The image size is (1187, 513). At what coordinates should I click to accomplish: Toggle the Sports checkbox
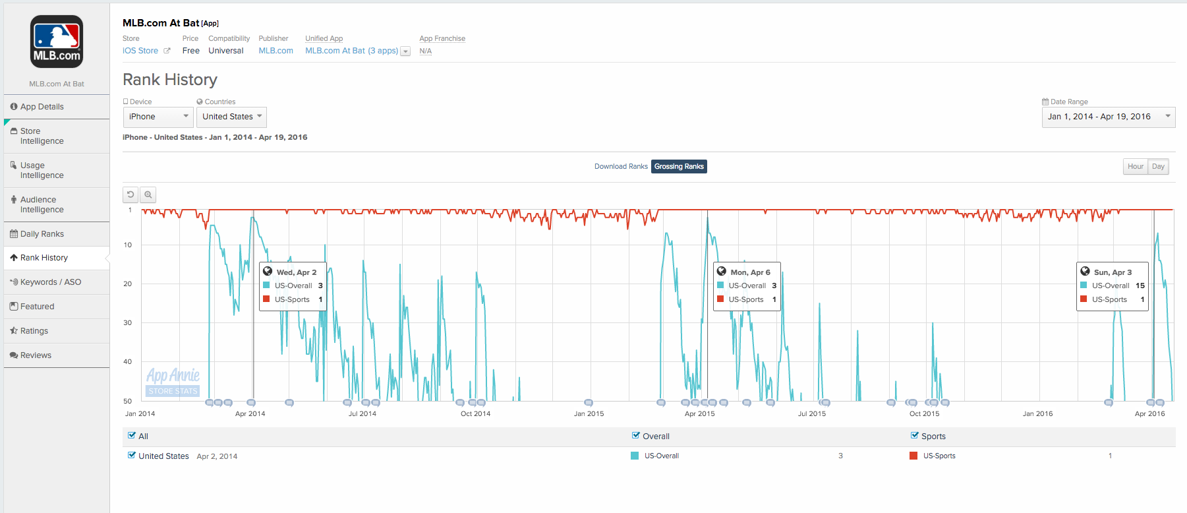point(915,435)
